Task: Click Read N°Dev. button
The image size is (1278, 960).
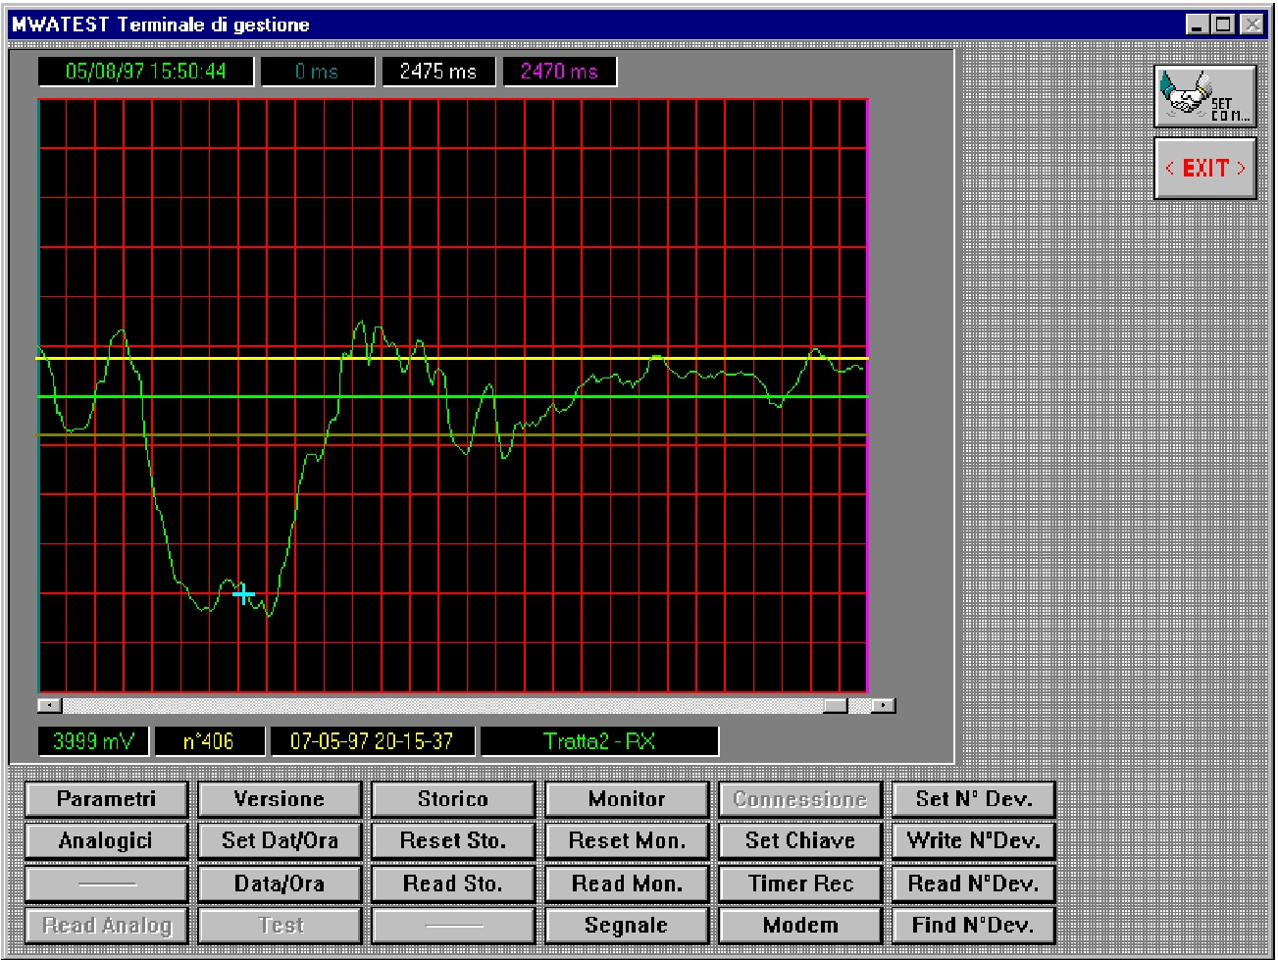Action: pyautogui.click(x=974, y=884)
